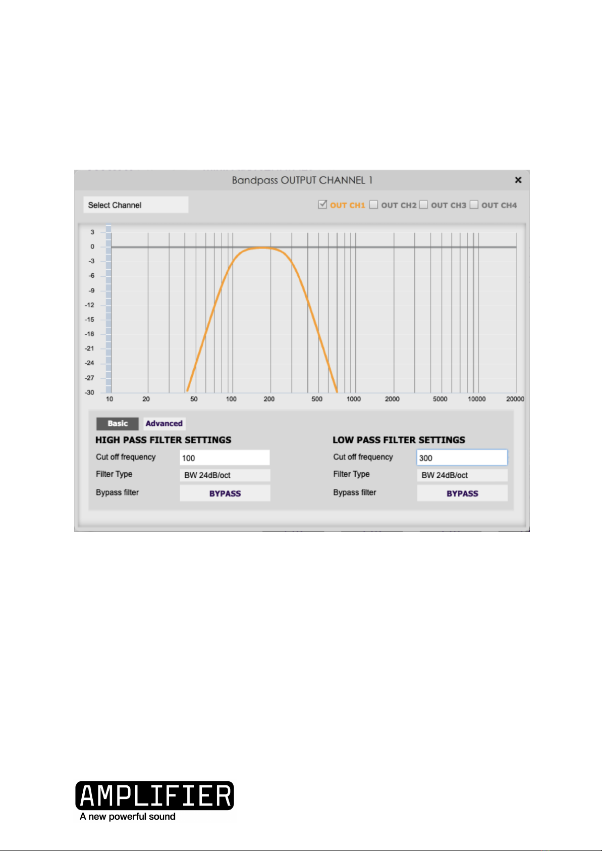Viewport: 602px width, 851px height.
Task: Click the high pass cut off frequency field
Action: (x=225, y=458)
